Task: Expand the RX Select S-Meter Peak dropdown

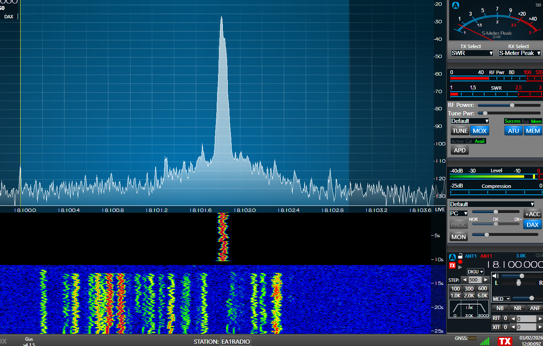Action: pyautogui.click(x=520, y=53)
